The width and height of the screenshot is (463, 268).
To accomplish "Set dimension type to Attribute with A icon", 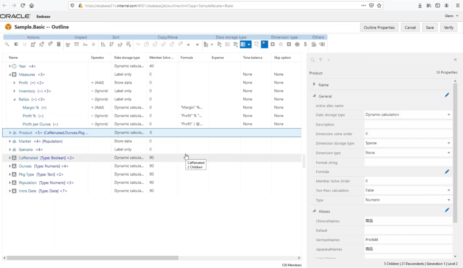I will click(289, 44).
